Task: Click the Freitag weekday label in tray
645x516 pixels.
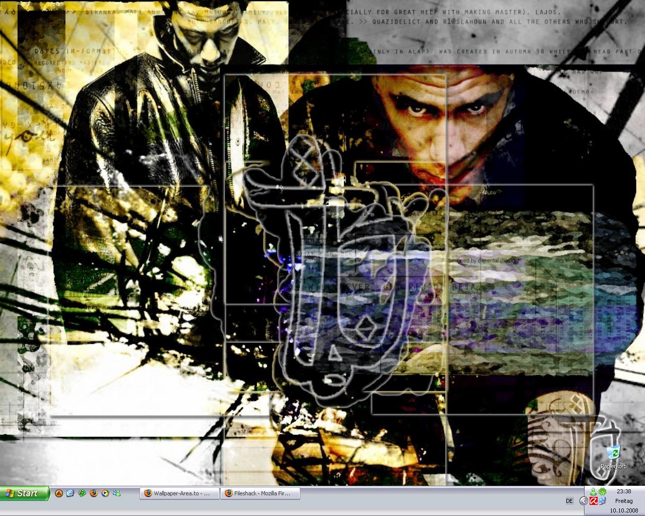Action: (x=624, y=501)
